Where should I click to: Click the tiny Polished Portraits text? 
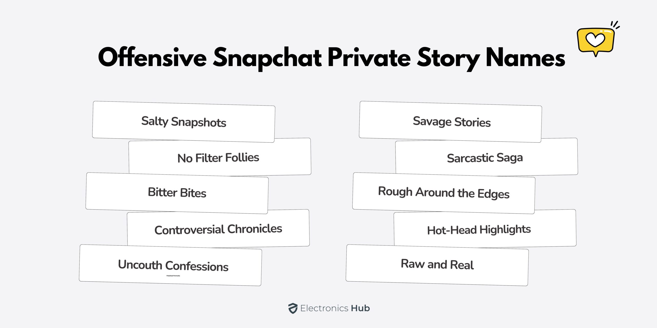[173, 276]
